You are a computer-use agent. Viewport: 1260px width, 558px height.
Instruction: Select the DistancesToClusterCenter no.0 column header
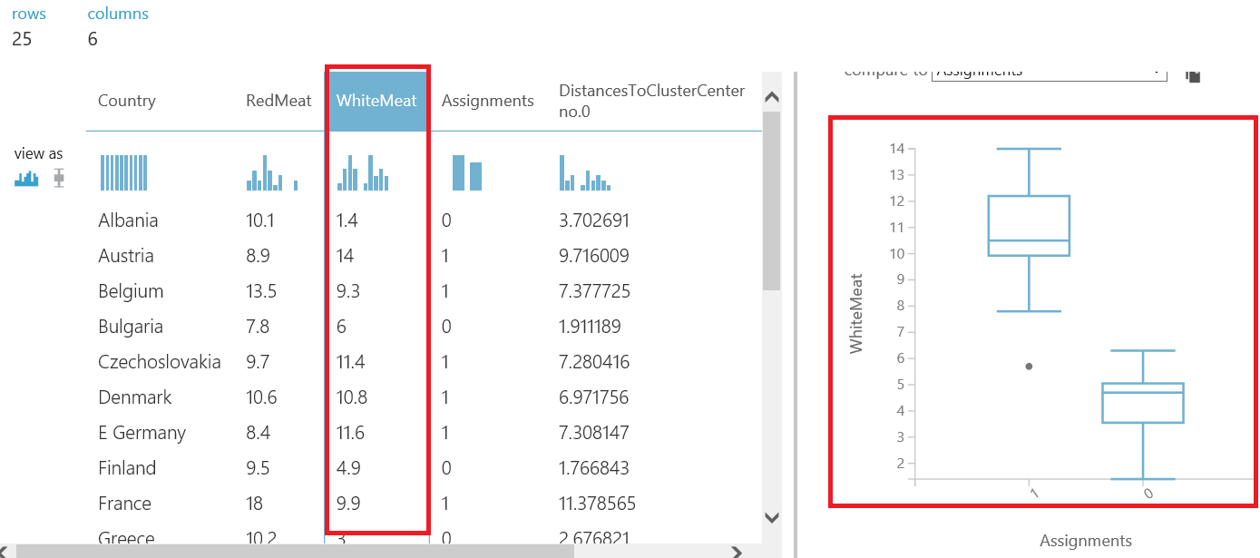click(x=651, y=101)
